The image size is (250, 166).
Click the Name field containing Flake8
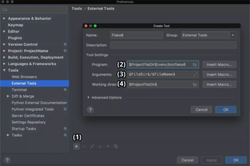pyautogui.click(x=137, y=35)
